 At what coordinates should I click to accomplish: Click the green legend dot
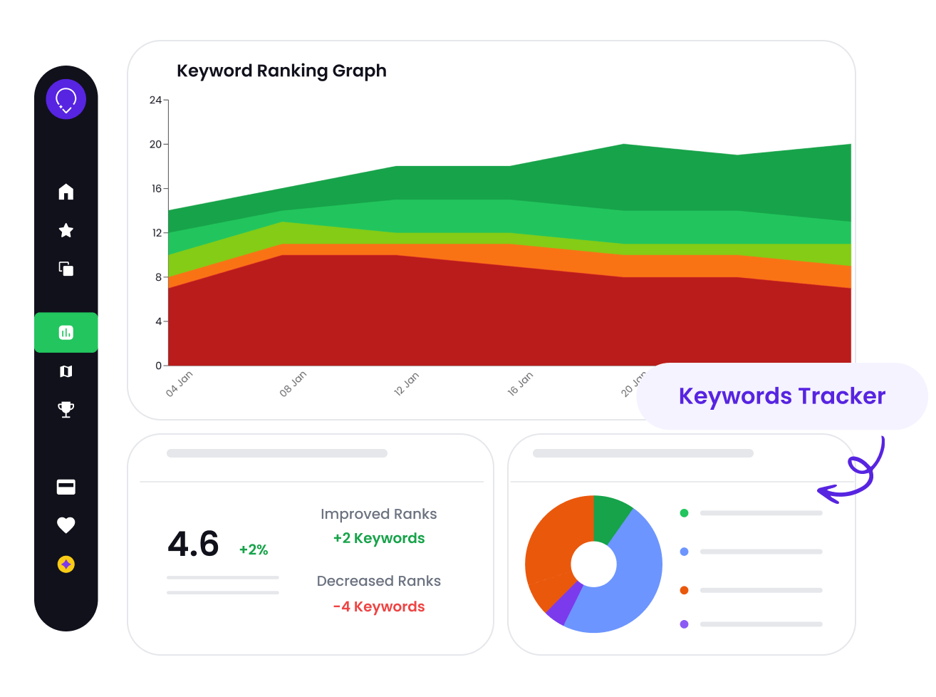685,513
